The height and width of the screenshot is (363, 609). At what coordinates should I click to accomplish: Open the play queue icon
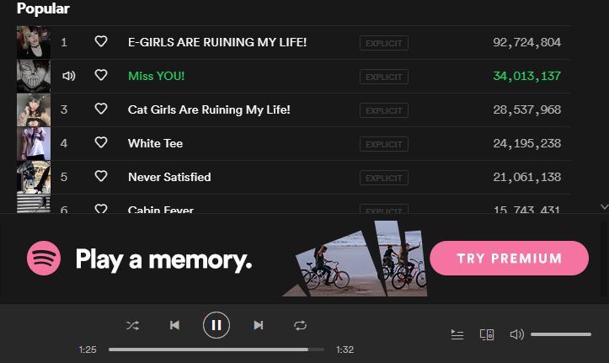coord(457,334)
